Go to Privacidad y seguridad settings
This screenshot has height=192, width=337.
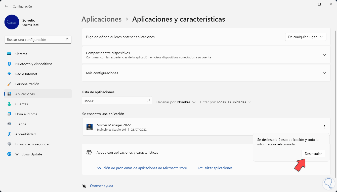(33, 144)
